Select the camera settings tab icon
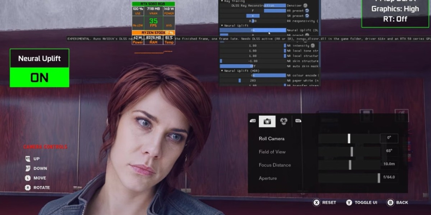 [x=267, y=121]
